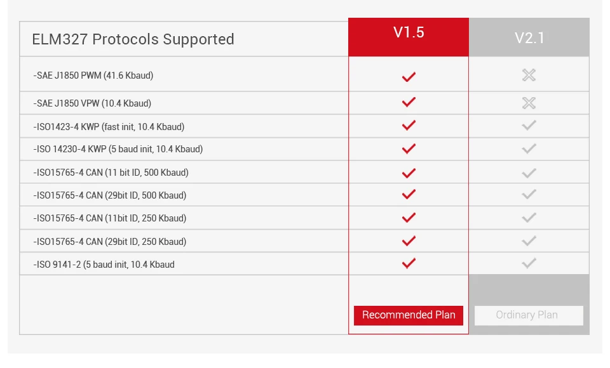Click the ISO 9141-2 protocol row label
Viewport: 610px width, 368px height.
point(104,265)
